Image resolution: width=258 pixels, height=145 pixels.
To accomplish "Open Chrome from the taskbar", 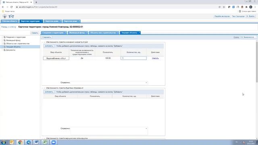I will 20,142.
